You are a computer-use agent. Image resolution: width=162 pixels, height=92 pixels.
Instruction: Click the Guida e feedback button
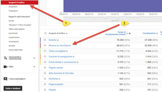(13, 88)
